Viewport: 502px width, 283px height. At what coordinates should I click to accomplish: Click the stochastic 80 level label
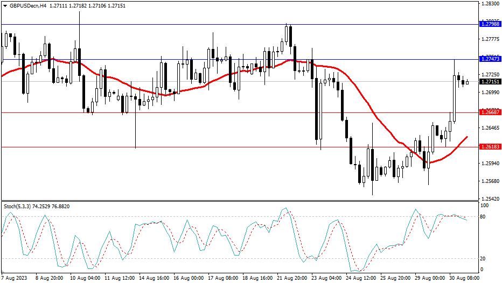pos(483,217)
